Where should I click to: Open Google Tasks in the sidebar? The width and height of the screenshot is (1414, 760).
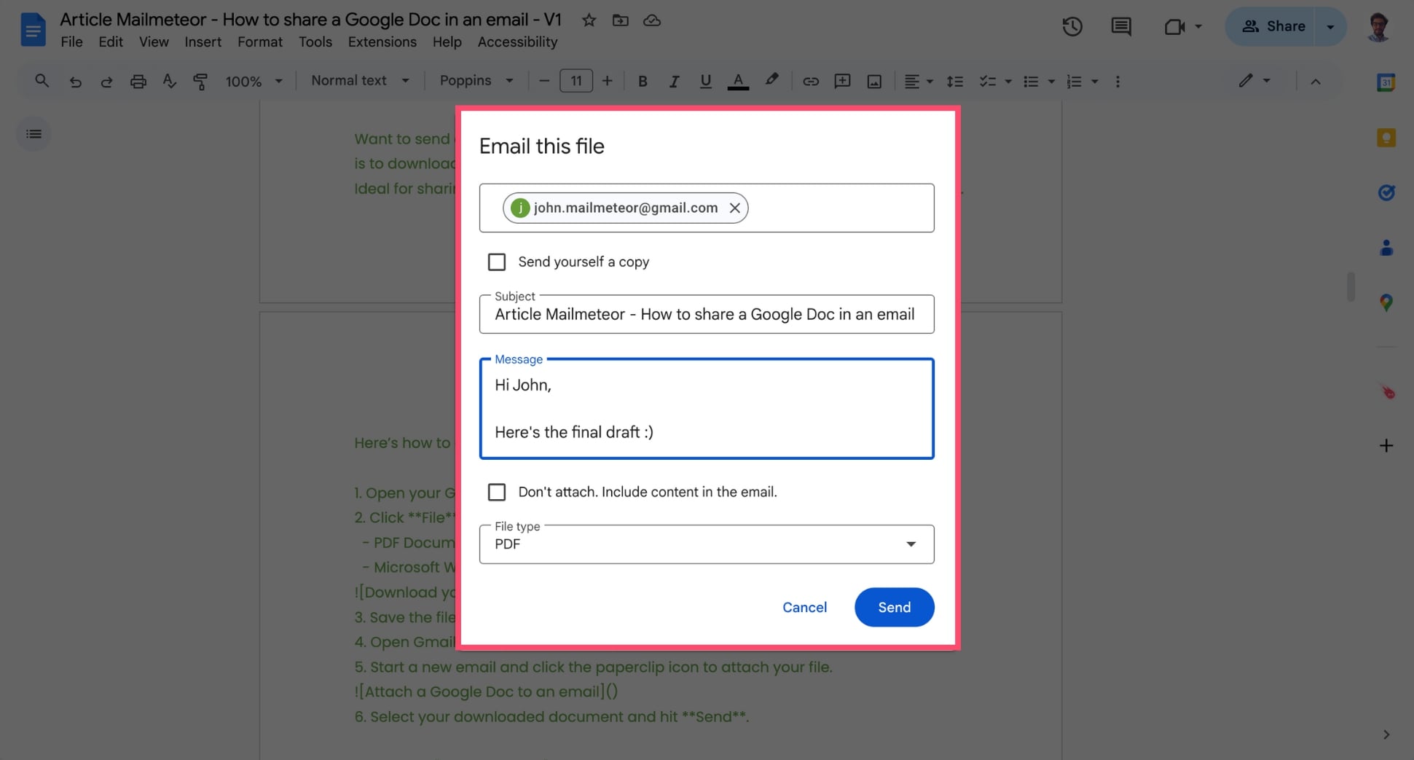1386,192
